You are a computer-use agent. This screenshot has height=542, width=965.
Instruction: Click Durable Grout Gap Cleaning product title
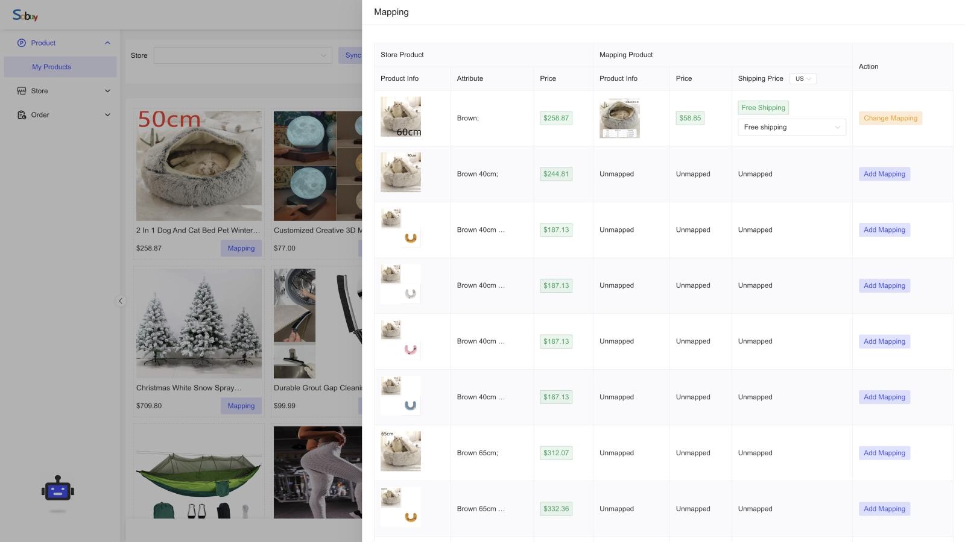[x=318, y=388]
